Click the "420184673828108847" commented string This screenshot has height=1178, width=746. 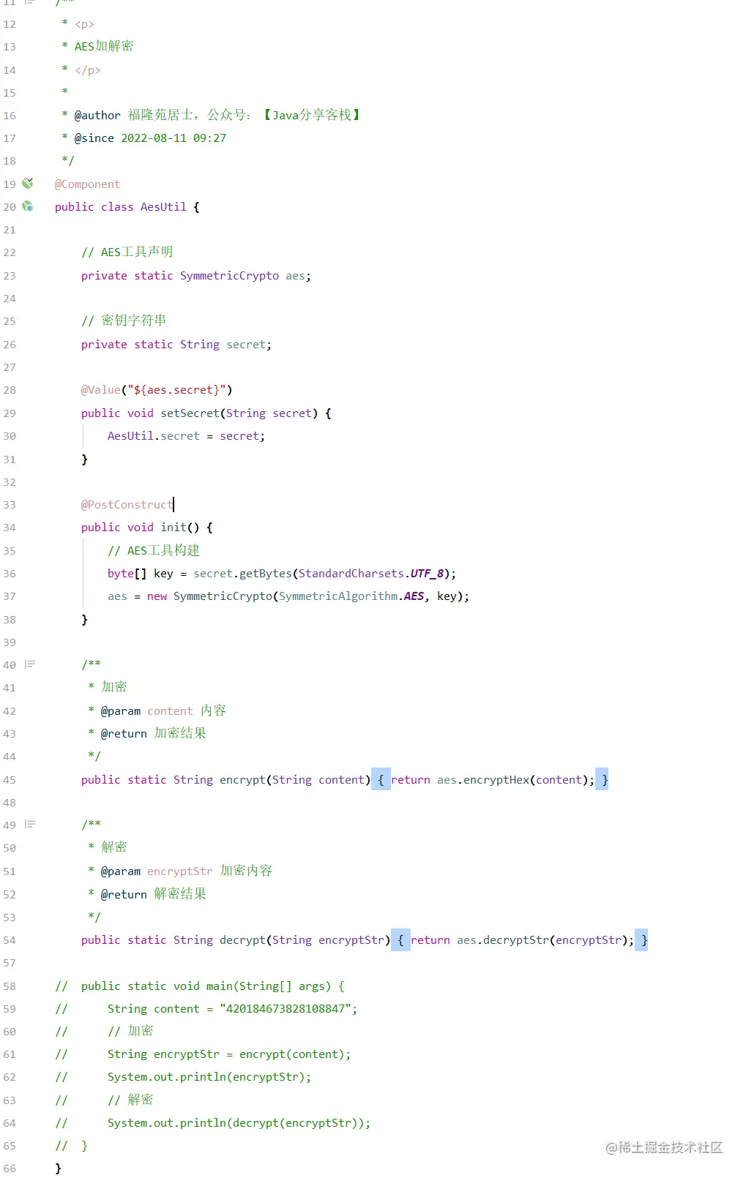point(286,1009)
